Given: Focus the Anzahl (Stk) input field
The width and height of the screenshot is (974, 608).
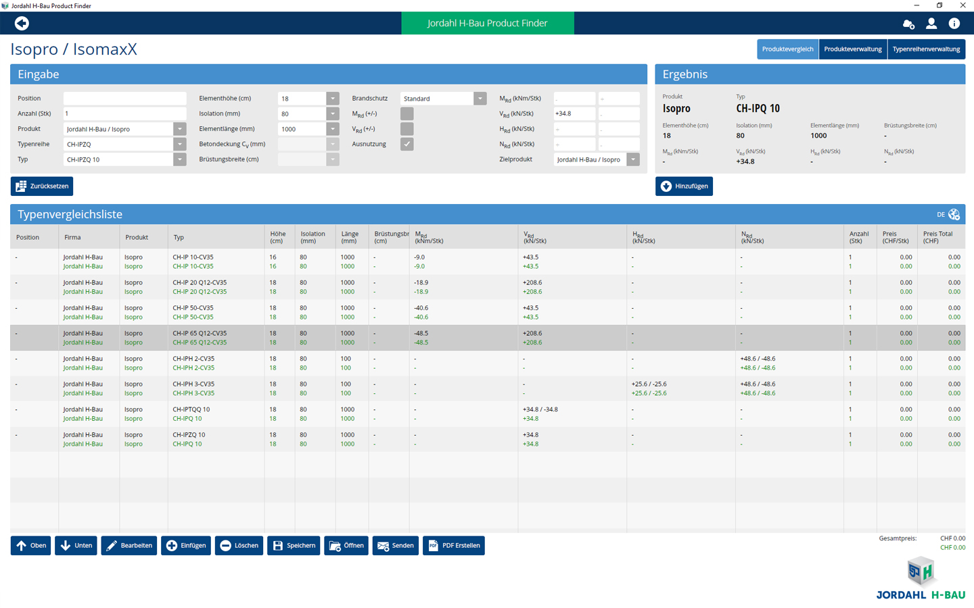Looking at the screenshot, I should pos(124,113).
